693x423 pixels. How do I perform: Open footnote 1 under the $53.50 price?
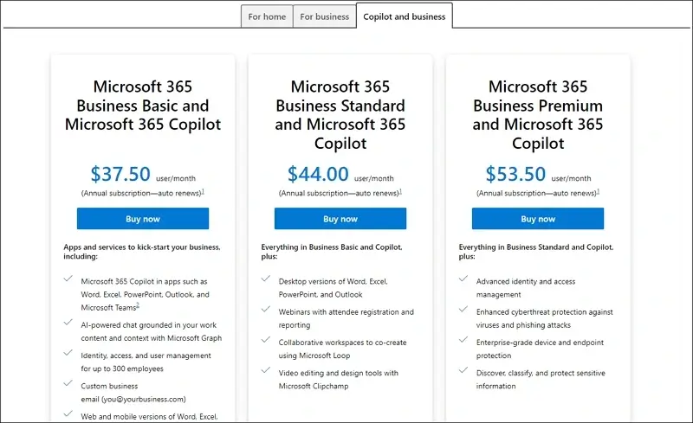point(598,191)
